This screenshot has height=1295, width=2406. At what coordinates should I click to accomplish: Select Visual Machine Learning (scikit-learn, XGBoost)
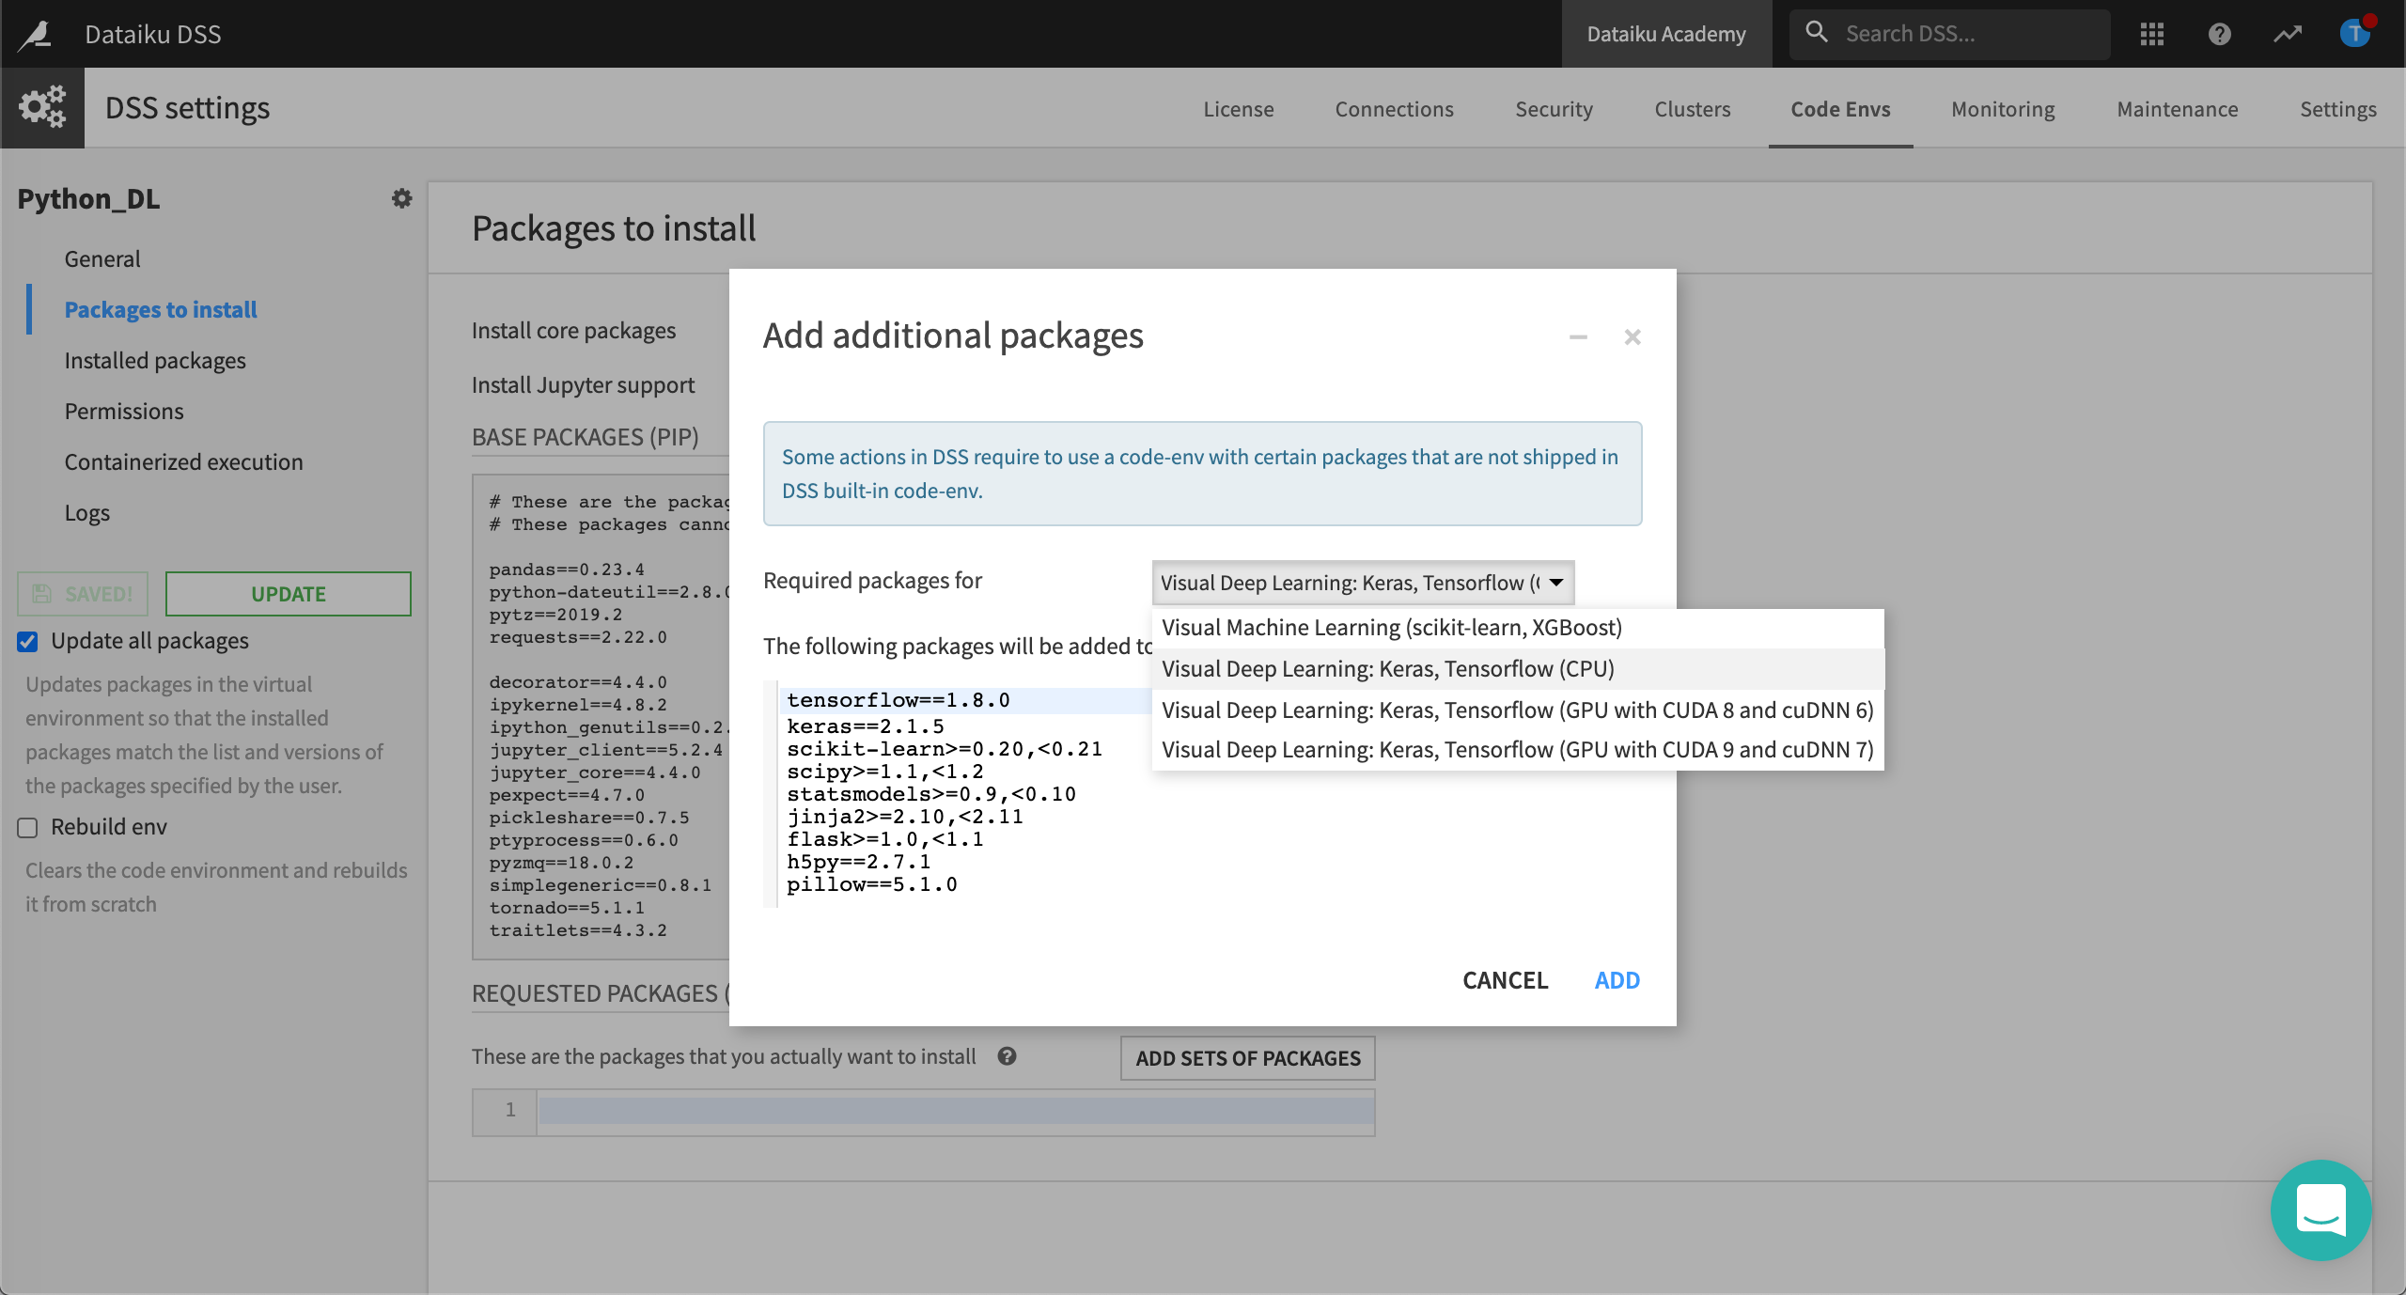point(1518,628)
